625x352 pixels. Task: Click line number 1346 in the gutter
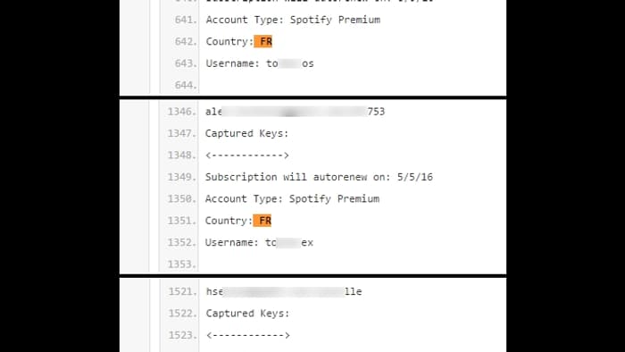tap(182, 112)
